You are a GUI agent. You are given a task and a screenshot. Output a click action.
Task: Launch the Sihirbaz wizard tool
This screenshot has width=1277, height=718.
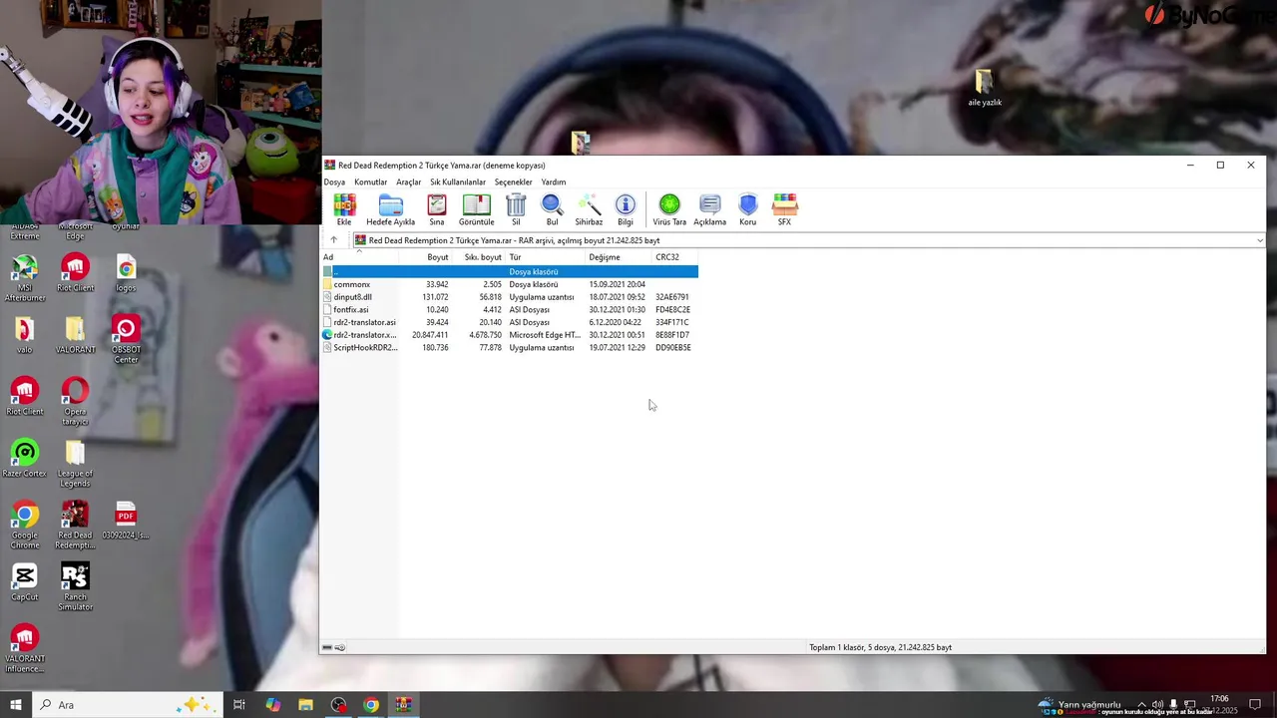coord(589,209)
